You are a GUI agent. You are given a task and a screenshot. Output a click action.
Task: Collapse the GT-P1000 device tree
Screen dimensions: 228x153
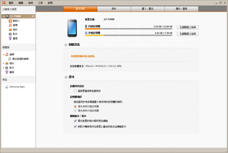pyautogui.click(x=4, y=16)
